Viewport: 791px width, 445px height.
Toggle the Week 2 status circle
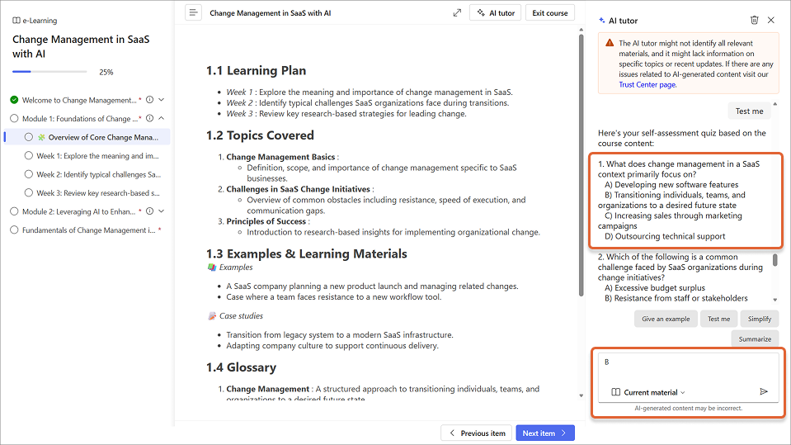[29, 174]
